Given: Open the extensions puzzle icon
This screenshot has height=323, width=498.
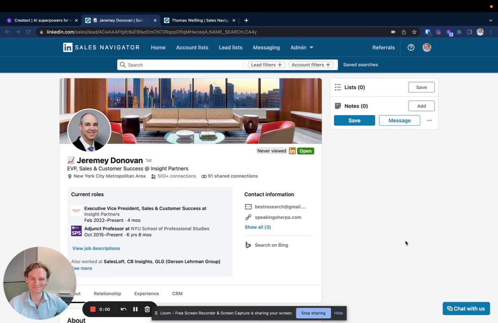Looking at the screenshot, I should coord(459,32).
